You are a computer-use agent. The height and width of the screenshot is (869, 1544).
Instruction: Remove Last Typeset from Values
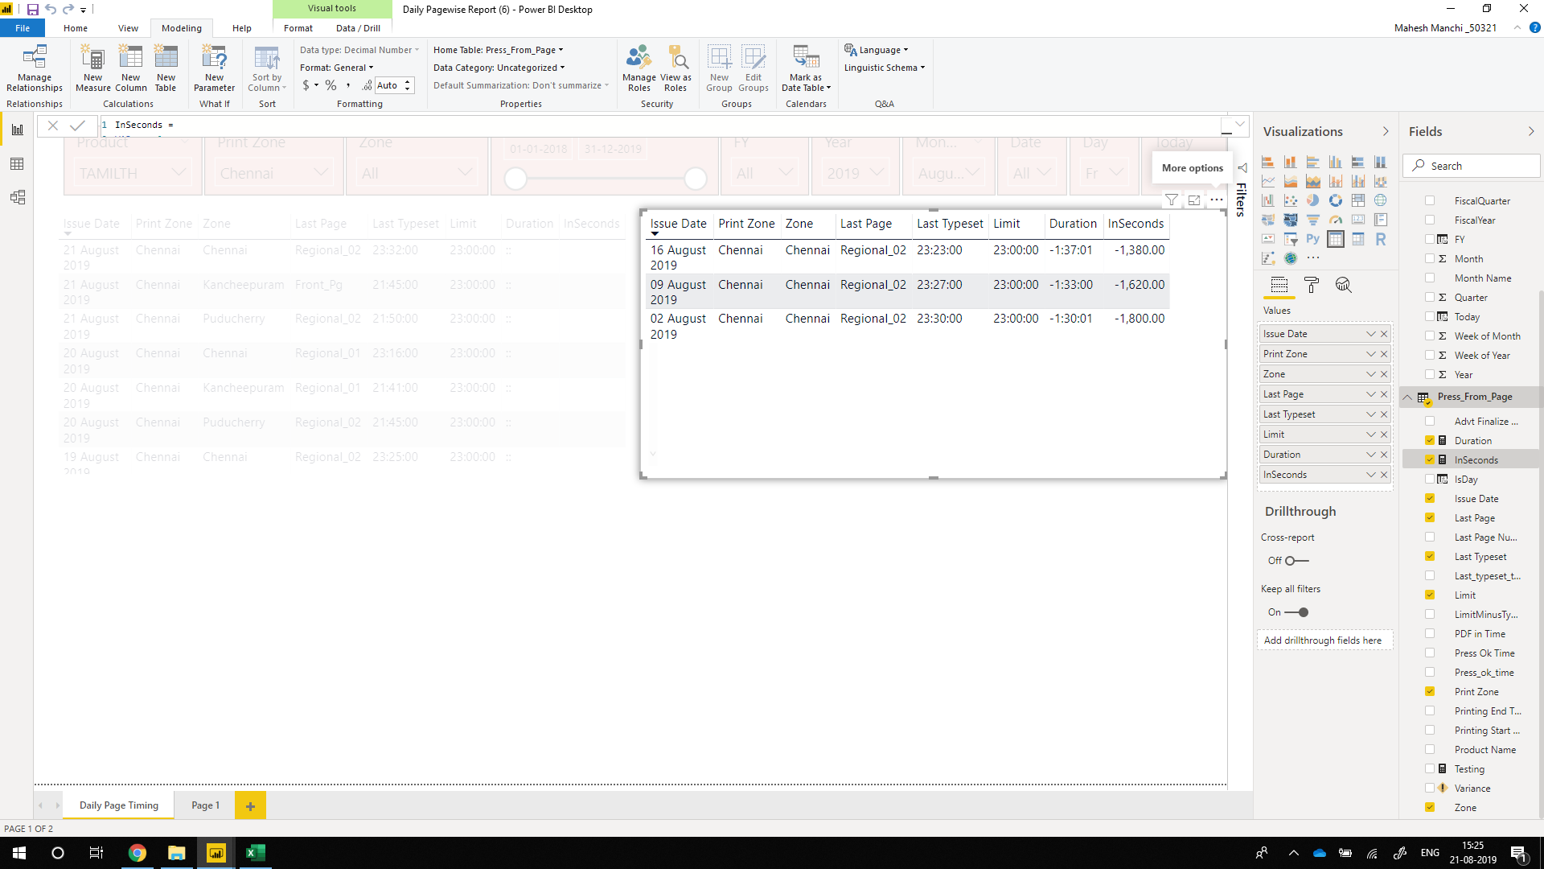tap(1384, 414)
